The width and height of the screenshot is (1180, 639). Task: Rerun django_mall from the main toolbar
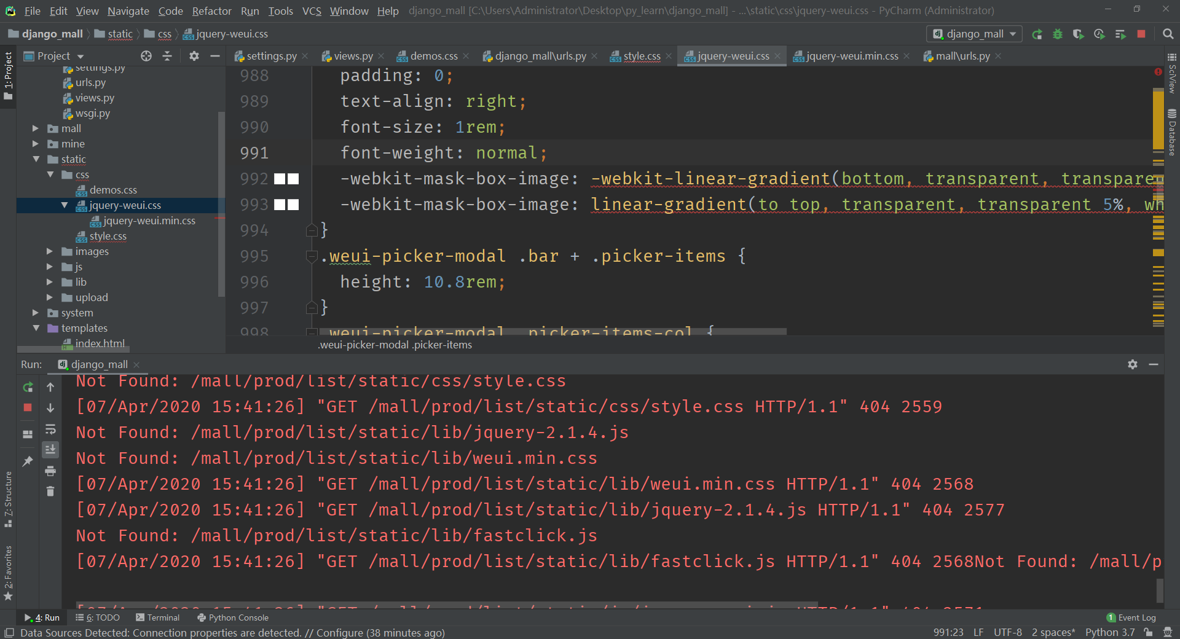tap(1037, 34)
